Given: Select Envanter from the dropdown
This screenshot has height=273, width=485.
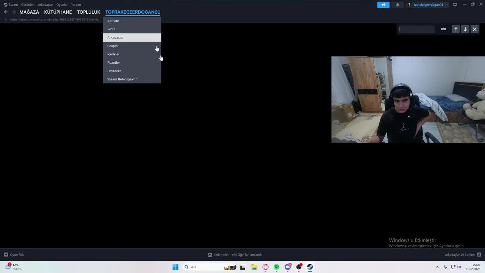Looking at the screenshot, I should 132,71.
